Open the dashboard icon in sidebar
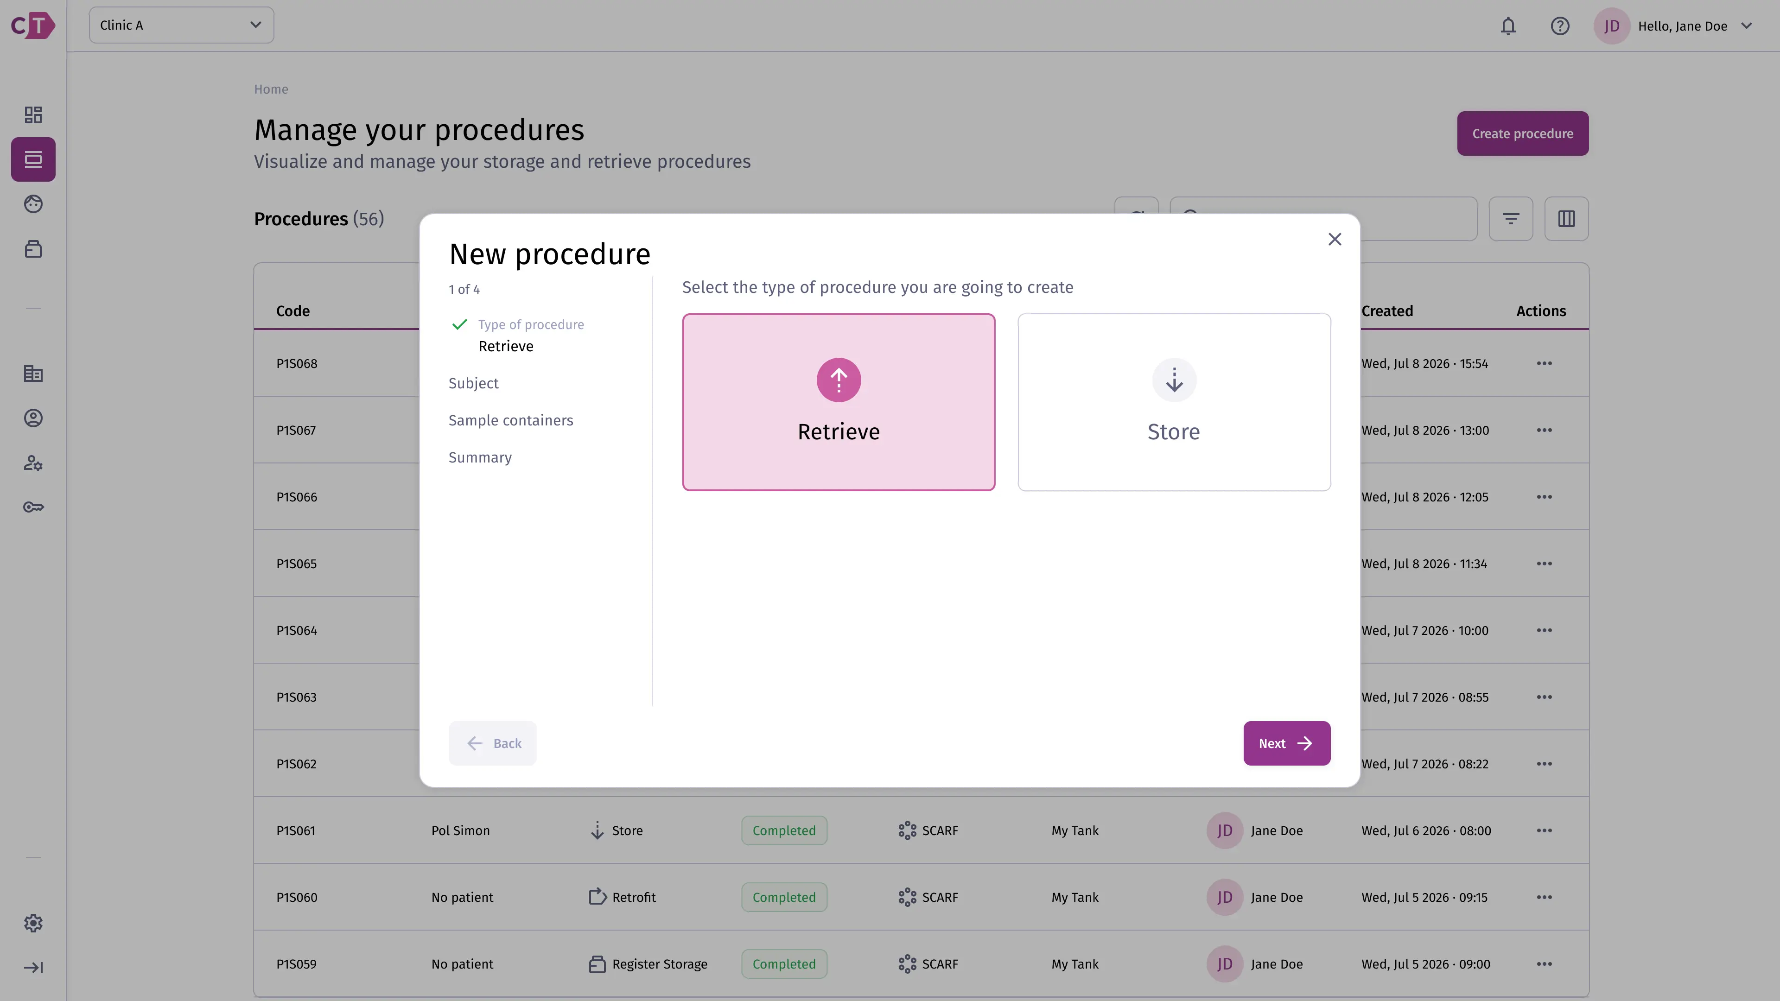 click(x=33, y=114)
